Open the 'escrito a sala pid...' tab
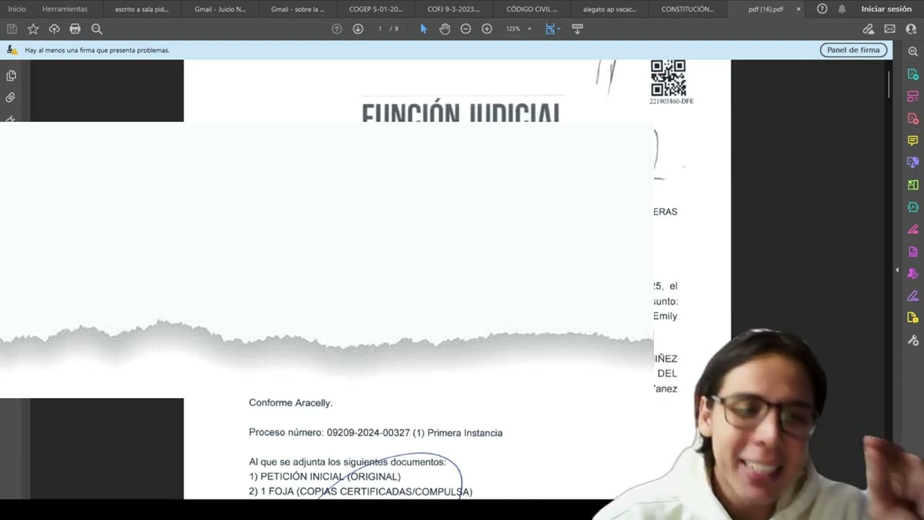 click(x=141, y=9)
